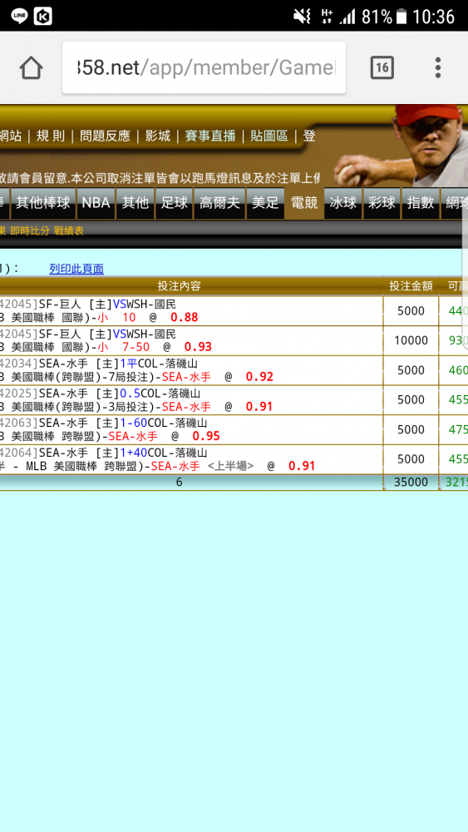This screenshot has width=468, height=832.
Task: Click the <上半場> label
Action: 230,467
